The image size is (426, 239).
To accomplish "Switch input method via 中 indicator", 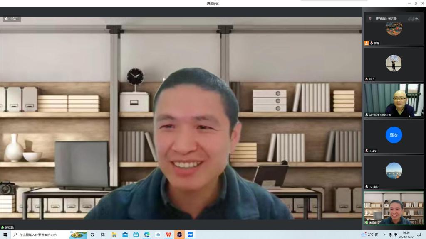I will pyautogui.click(x=395, y=234).
